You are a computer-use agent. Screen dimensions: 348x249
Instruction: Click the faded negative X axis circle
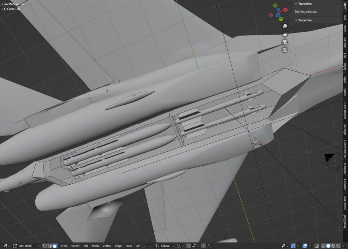271,15
